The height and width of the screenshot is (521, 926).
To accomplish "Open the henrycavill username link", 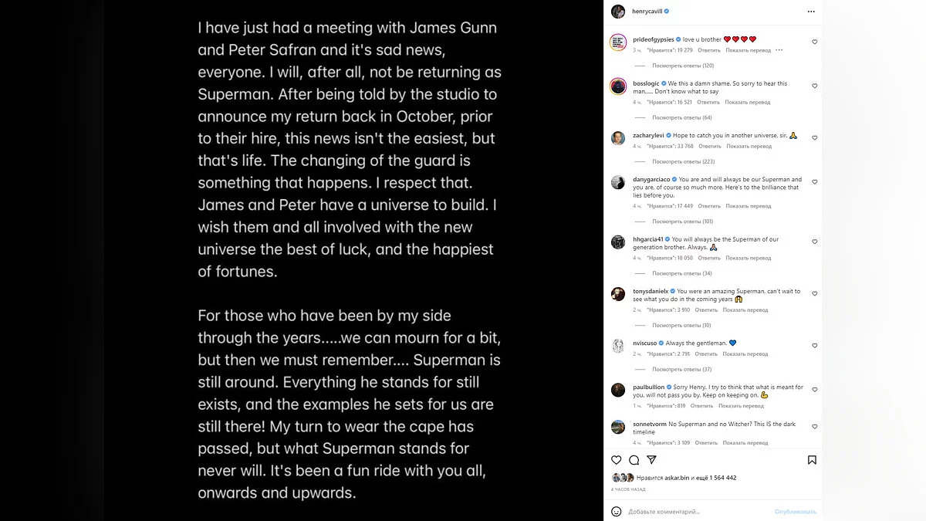I will [x=646, y=12].
